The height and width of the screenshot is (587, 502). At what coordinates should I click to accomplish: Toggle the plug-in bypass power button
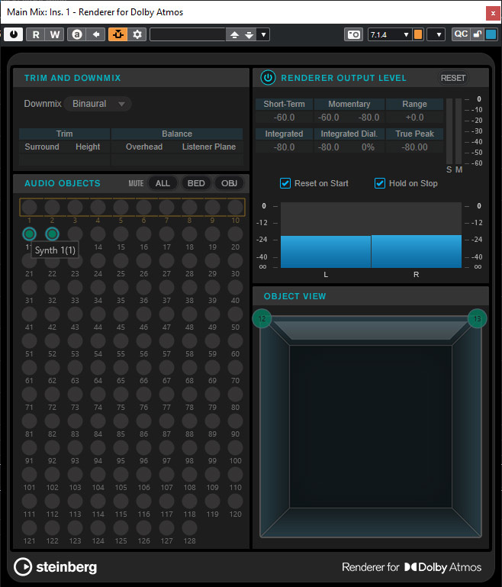[14, 34]
